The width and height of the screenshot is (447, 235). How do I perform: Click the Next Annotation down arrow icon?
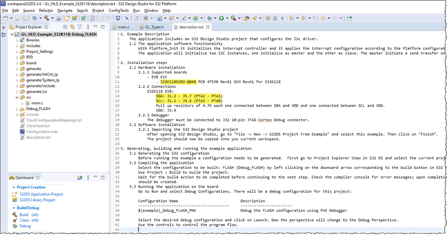click(x=291, y=18)
